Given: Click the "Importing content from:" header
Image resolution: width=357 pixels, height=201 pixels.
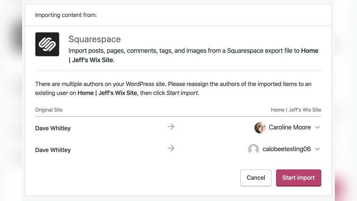Looking at the screenshot, I should coord(66,15).
